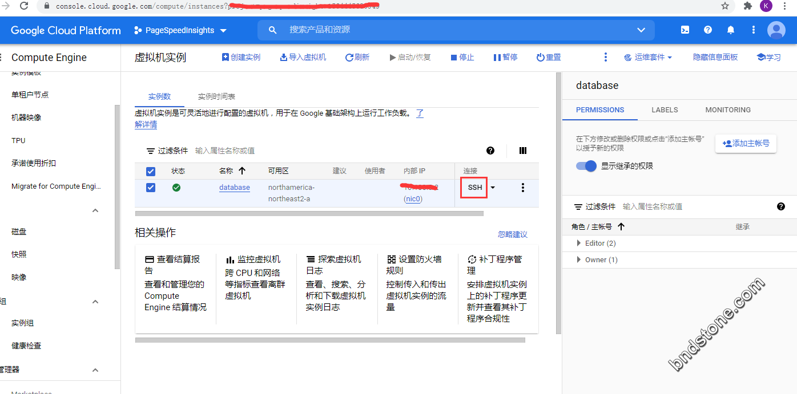Connect to database via SSH button
Image resolution: width=797 pixels, height=394 pixels.
pyautogui.click(x=474, y=188)
